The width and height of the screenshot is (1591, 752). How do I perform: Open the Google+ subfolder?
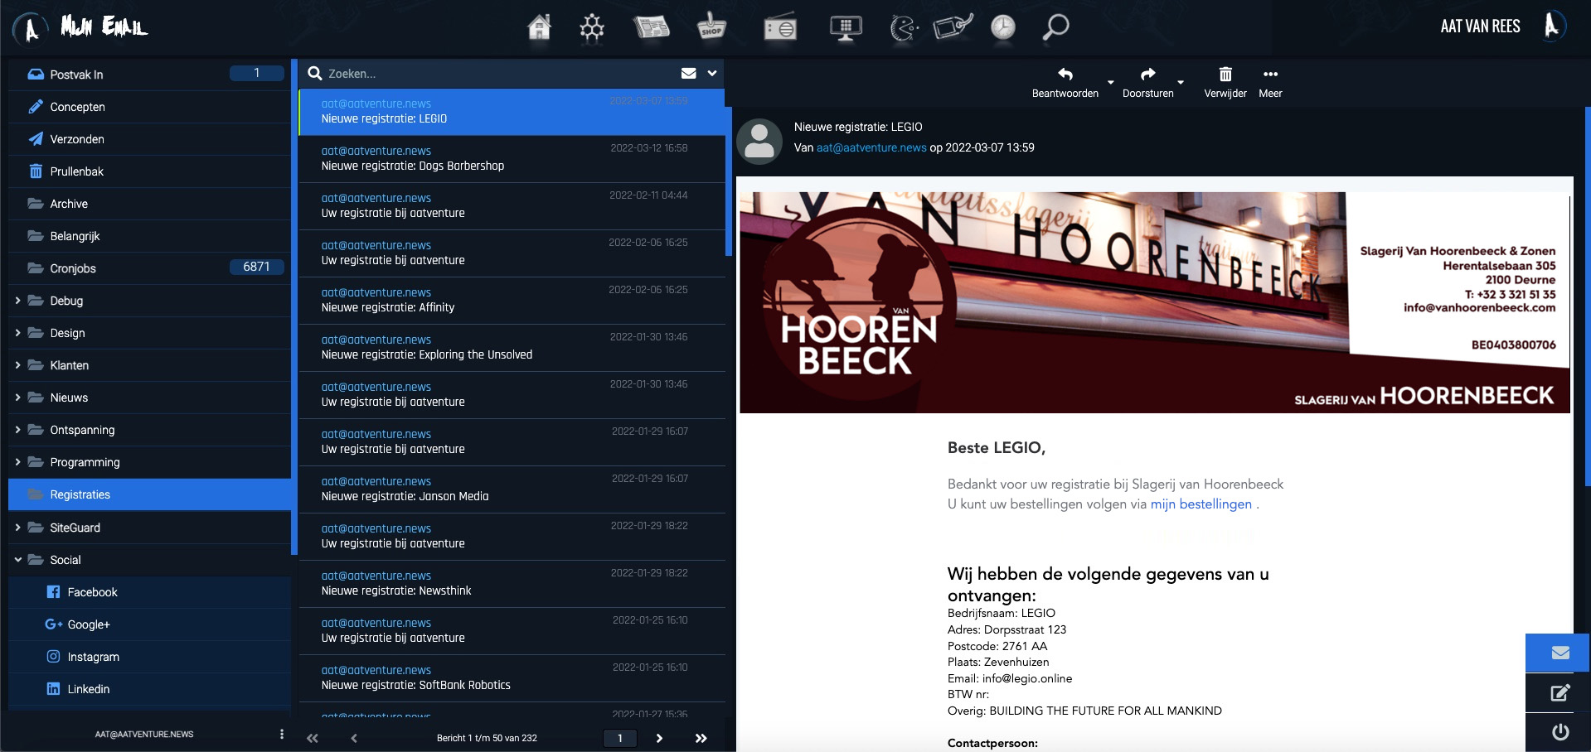pyautogui.click(x=149, y=624)
